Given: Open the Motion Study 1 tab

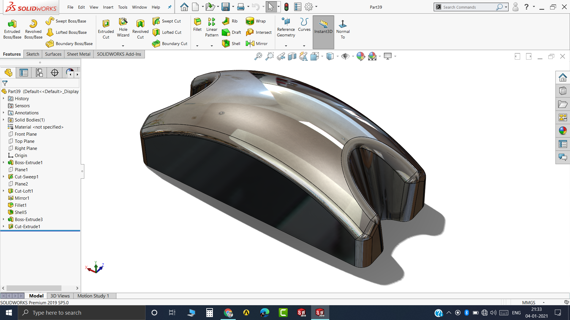Looking at the screenshot, I should pyautogui.click(x=93, y=296).
